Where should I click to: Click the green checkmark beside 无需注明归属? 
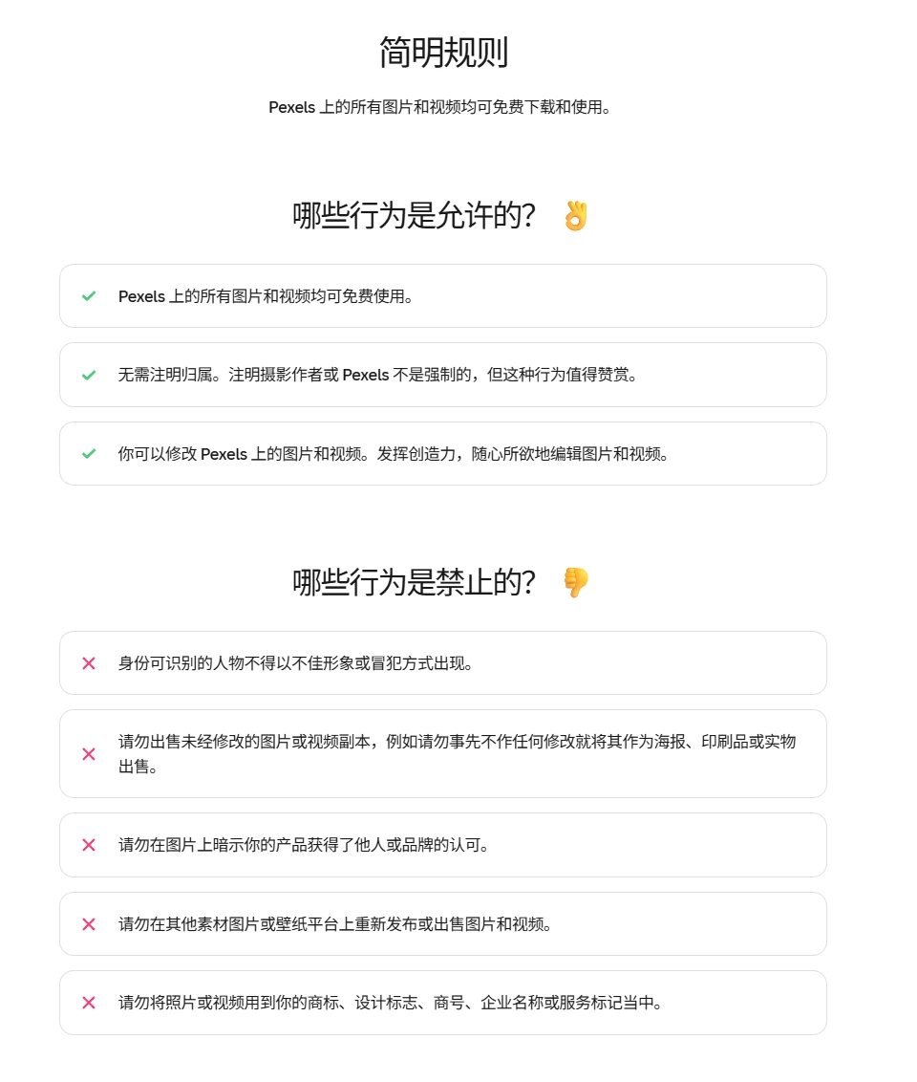(89, 375)
